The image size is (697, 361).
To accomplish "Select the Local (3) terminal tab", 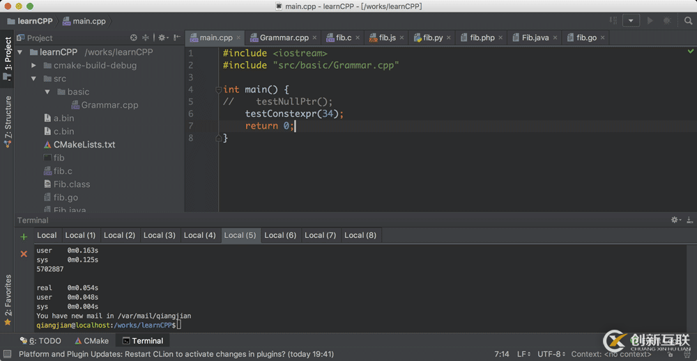I will pyautogui.click(x=160, y=236).
